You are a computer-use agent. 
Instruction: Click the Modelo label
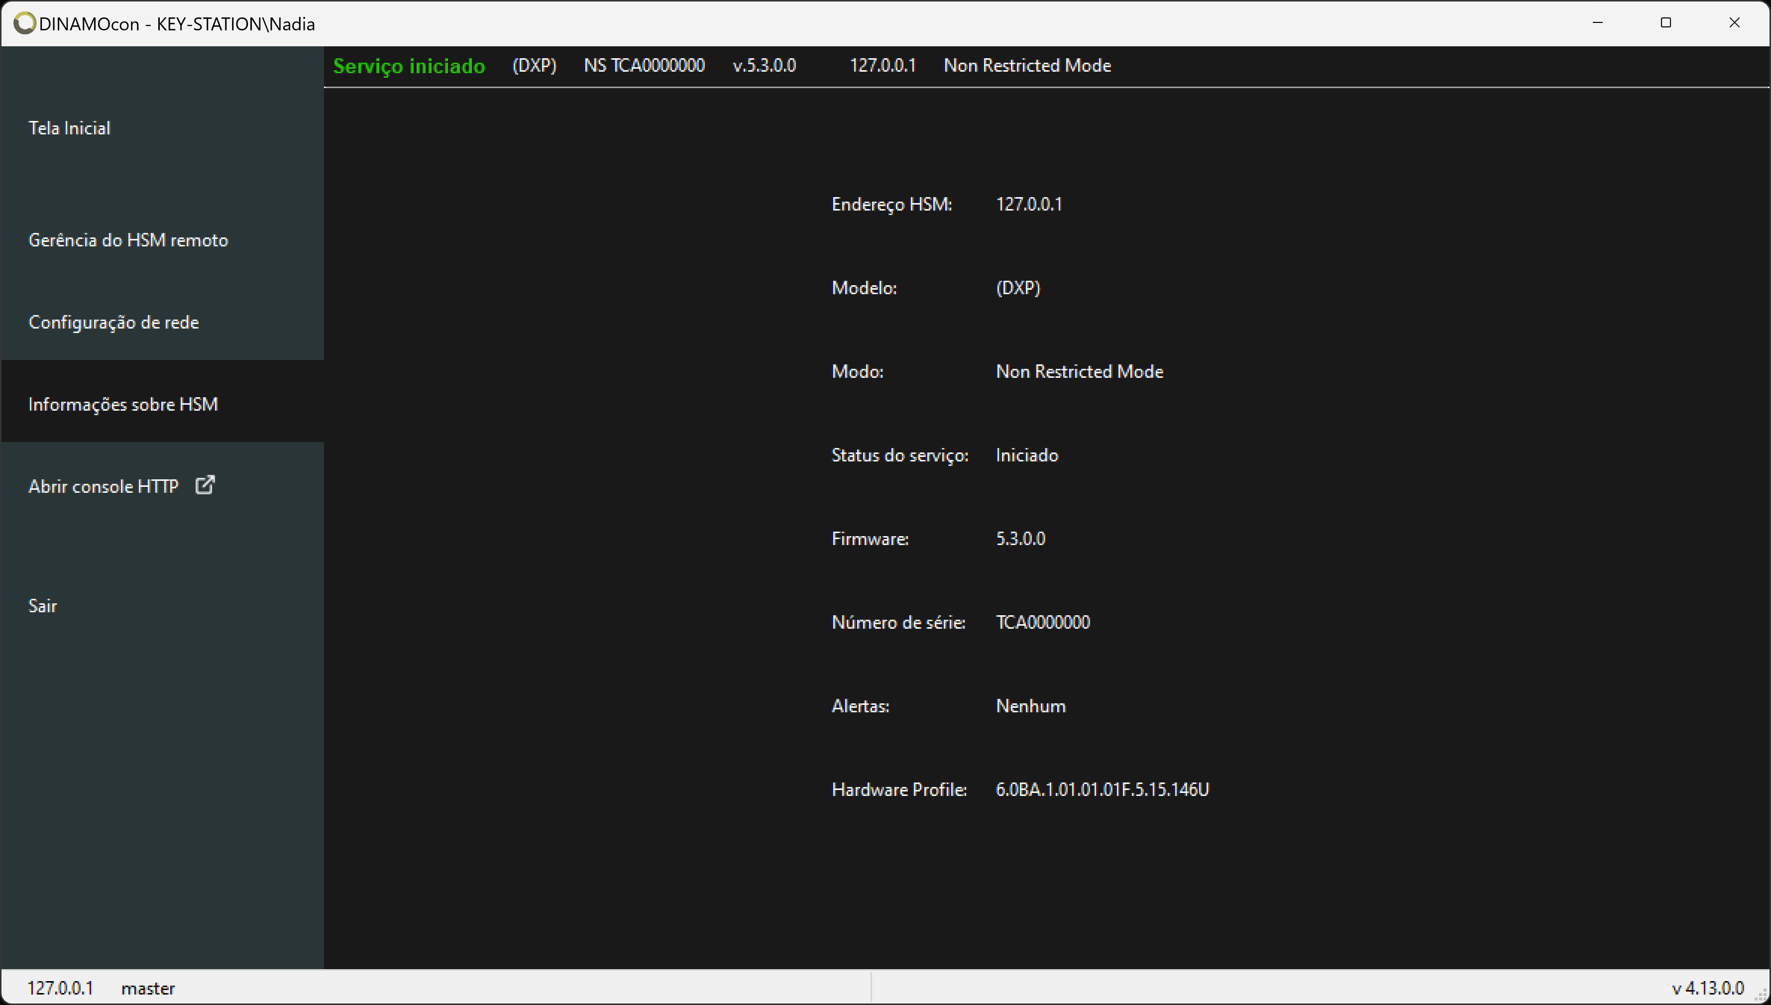click(864, 288)
